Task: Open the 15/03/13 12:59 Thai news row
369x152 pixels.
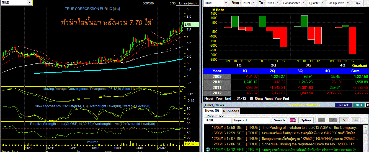Action: [x=284, y=133]
